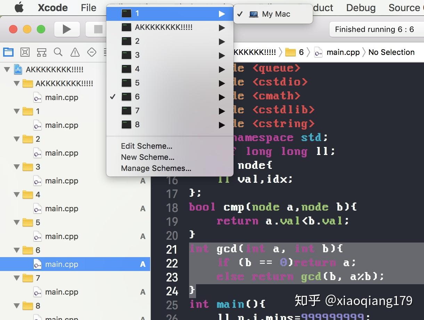
Task: Collapse folder 5 disclosure triangle in navigator
Action: coord(16,222)
